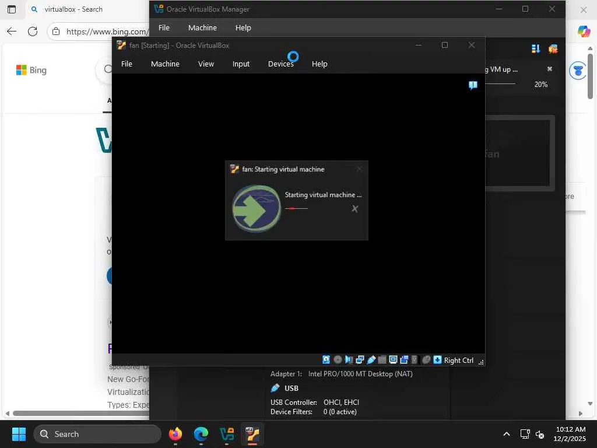Click the Edge page vertical scrollbar
The height and width of the screenshot is (448, 597).
[590, 76]
